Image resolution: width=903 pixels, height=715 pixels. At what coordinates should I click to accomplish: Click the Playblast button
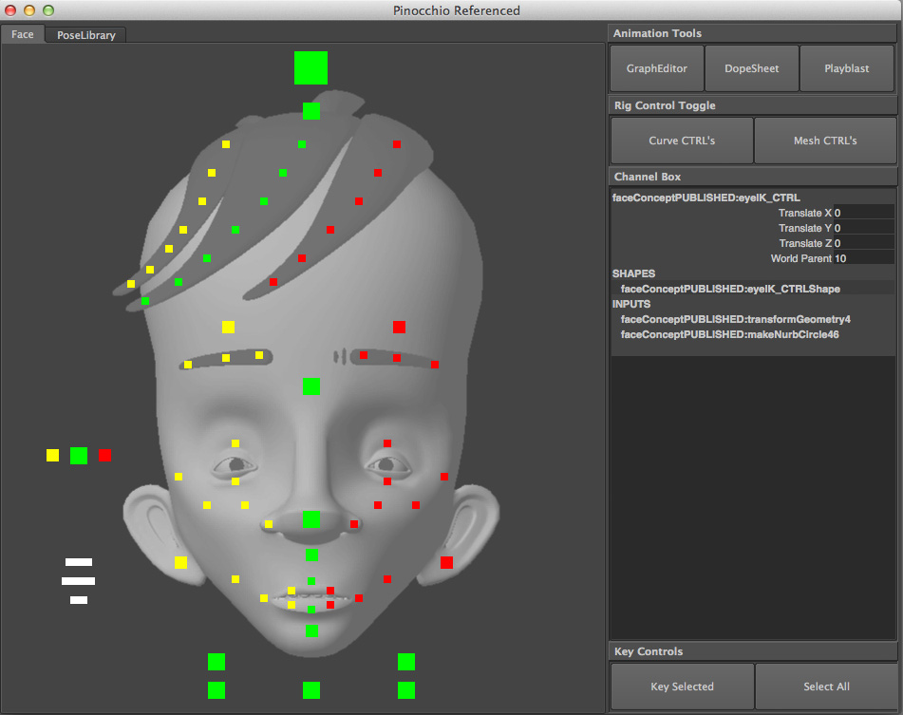click(x=847, y=68)
